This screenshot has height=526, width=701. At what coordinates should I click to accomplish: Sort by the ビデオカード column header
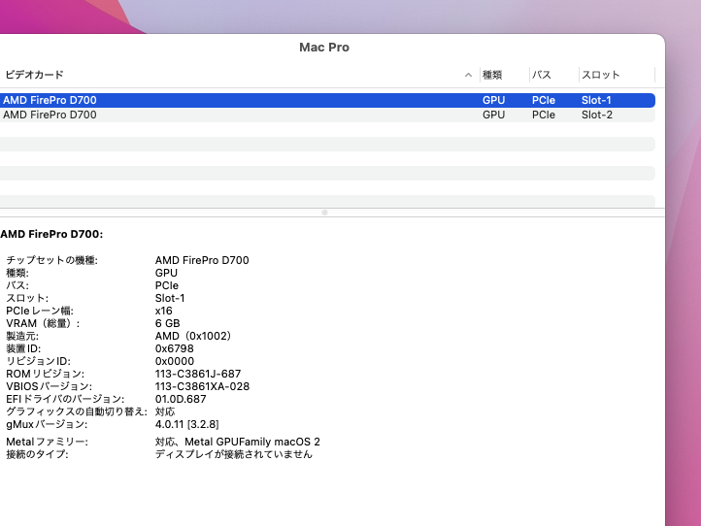pyautogui.click(x=34, y=75)
